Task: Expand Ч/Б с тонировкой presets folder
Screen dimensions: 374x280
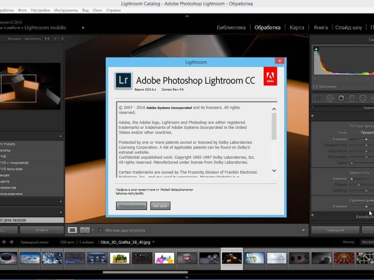Action: coord(32,163)
